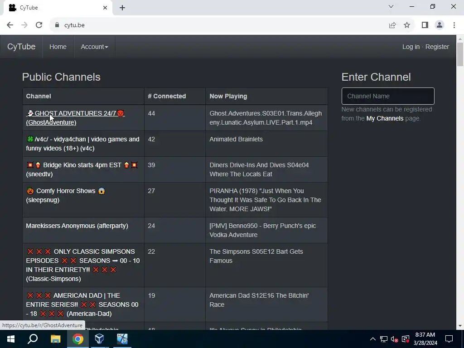Open a new tab with plus button
464x348 pixels.
tap(122, 8)
